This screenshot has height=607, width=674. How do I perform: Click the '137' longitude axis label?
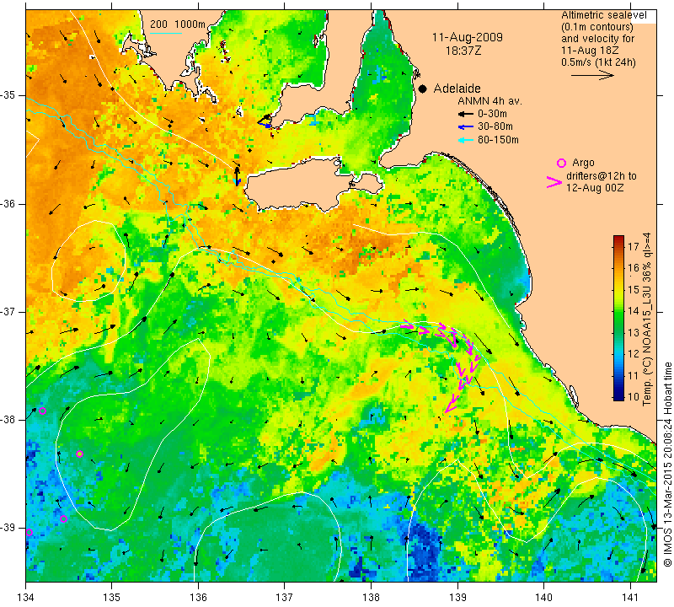click(x=285, y=597)
